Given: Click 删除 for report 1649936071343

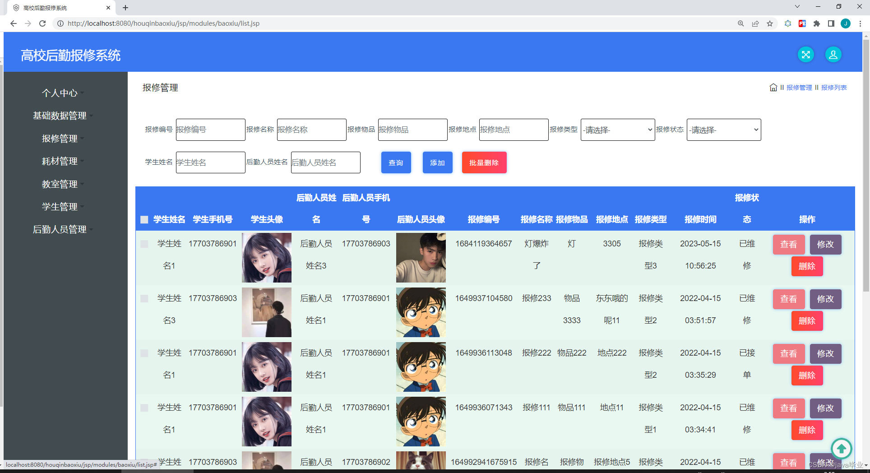Looking at the screenshot, I should pyautogui.click(x=807, y=430).
